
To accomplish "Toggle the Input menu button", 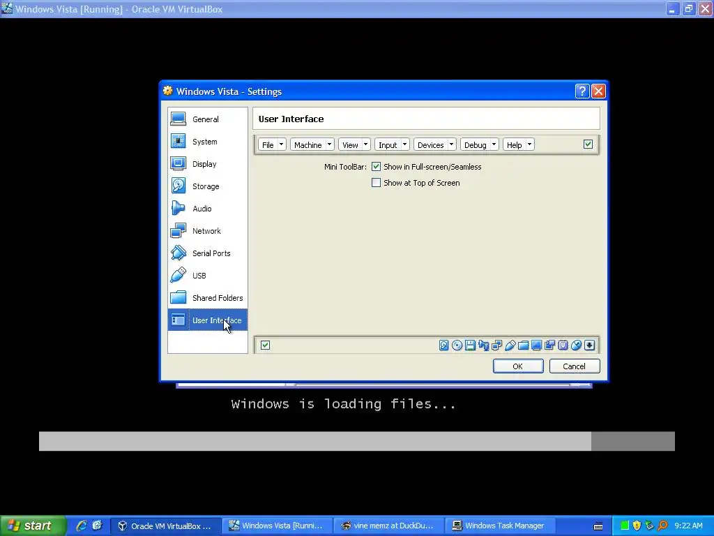I will [388, 144].
